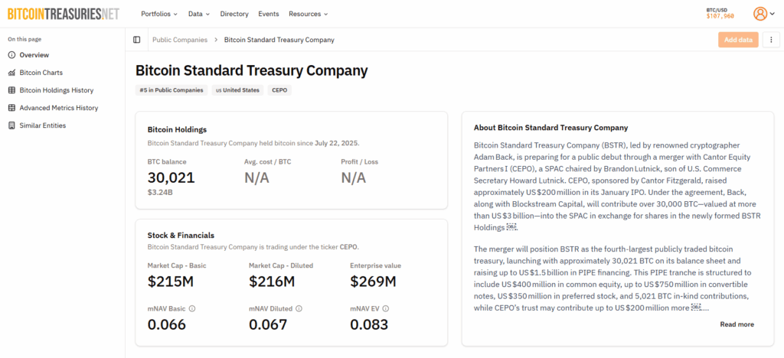Expand the Portfolios dropdown menu

(159, 14)
